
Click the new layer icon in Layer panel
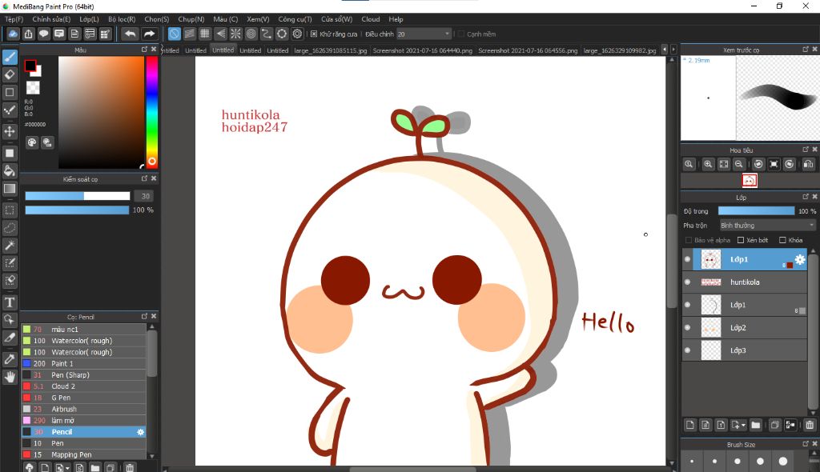click(690, 425)
